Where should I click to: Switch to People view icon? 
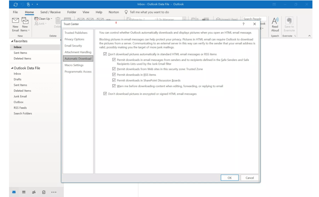tap(34, 192)
